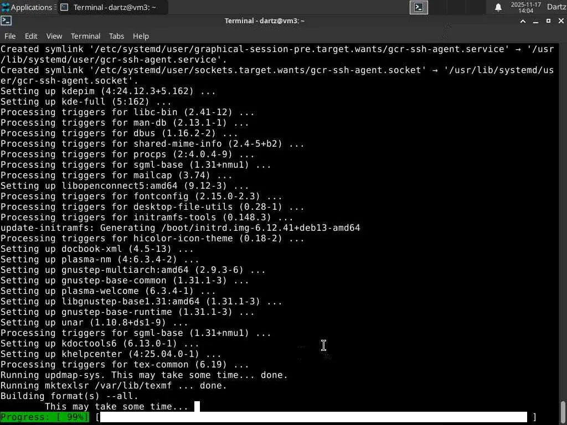567x425 pixels.
Task: Open the notification bell
Action: pyautogui.click(x=498, y=7)
